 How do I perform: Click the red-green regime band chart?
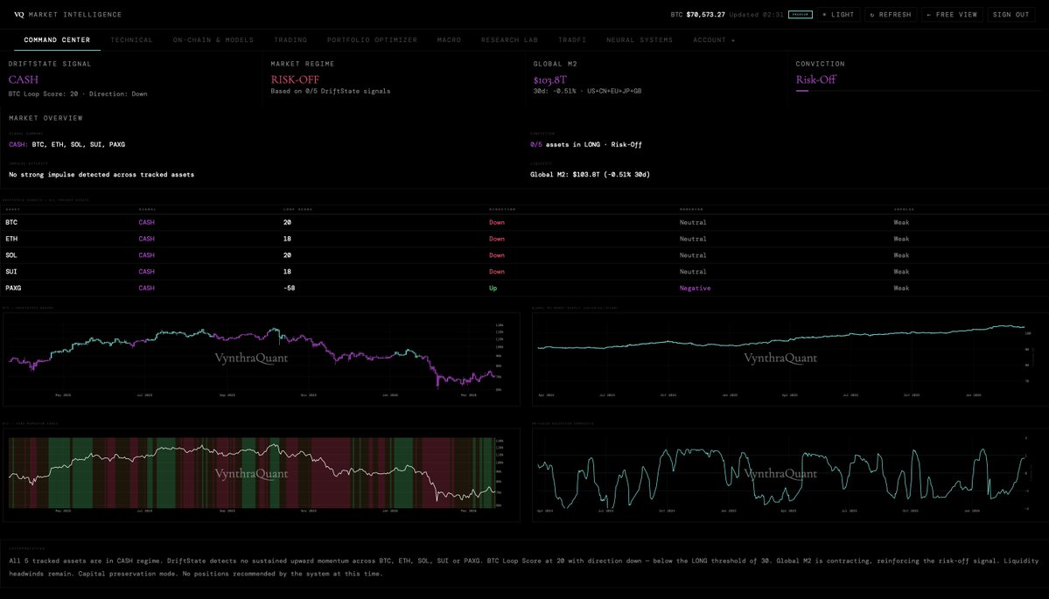click(x=261, y=475)
